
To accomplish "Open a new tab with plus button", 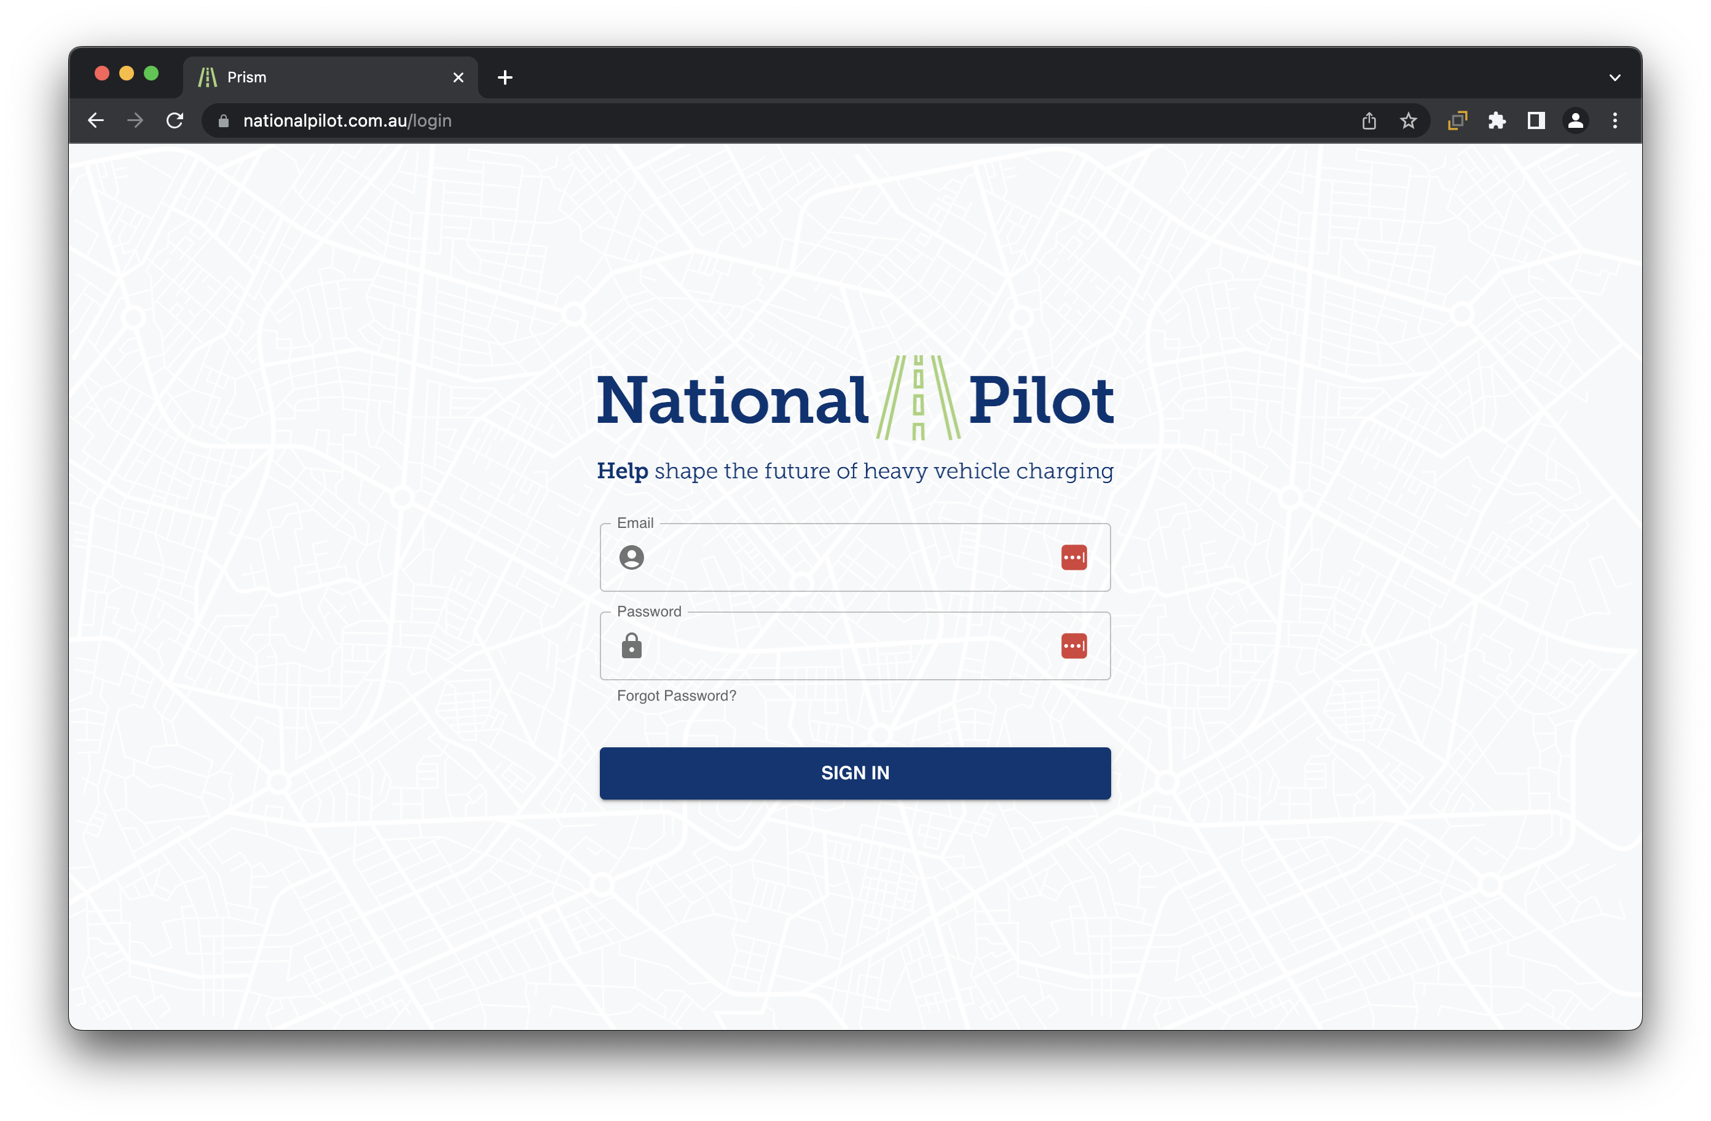I will pyautogui.click(x=505, y=77).
